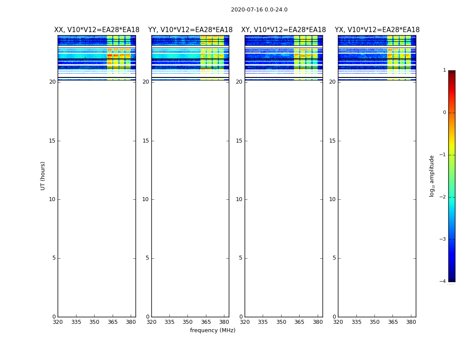
Task: Click the YX, V10*V12=EA28*EA18 panel title
Action: (377, 30)
